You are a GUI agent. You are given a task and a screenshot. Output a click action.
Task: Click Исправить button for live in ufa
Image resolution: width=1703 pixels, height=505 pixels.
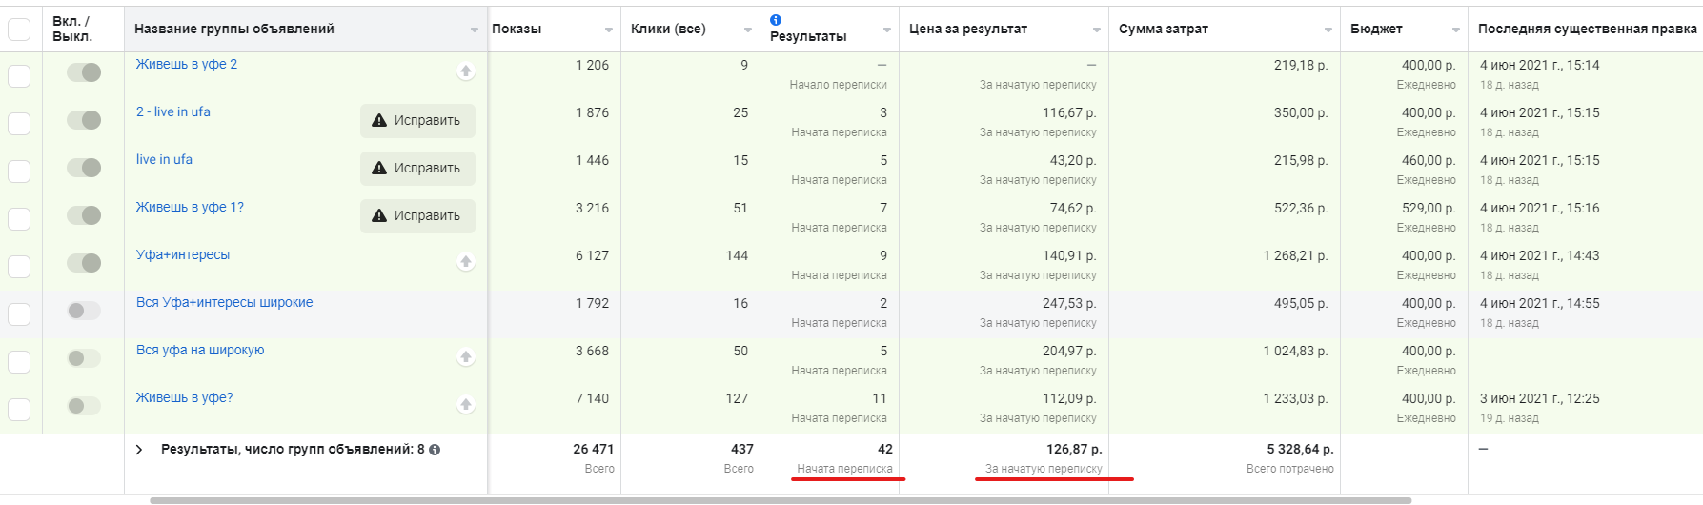pos(417,169)
